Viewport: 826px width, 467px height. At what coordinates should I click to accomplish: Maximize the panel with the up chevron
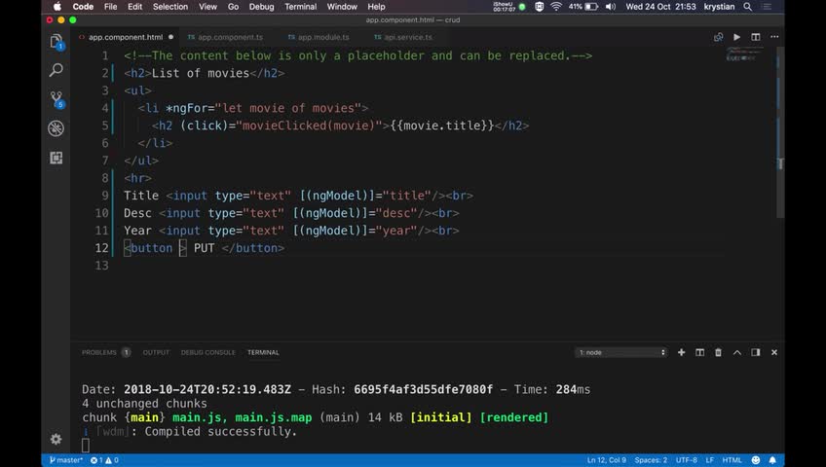(737, 352)
